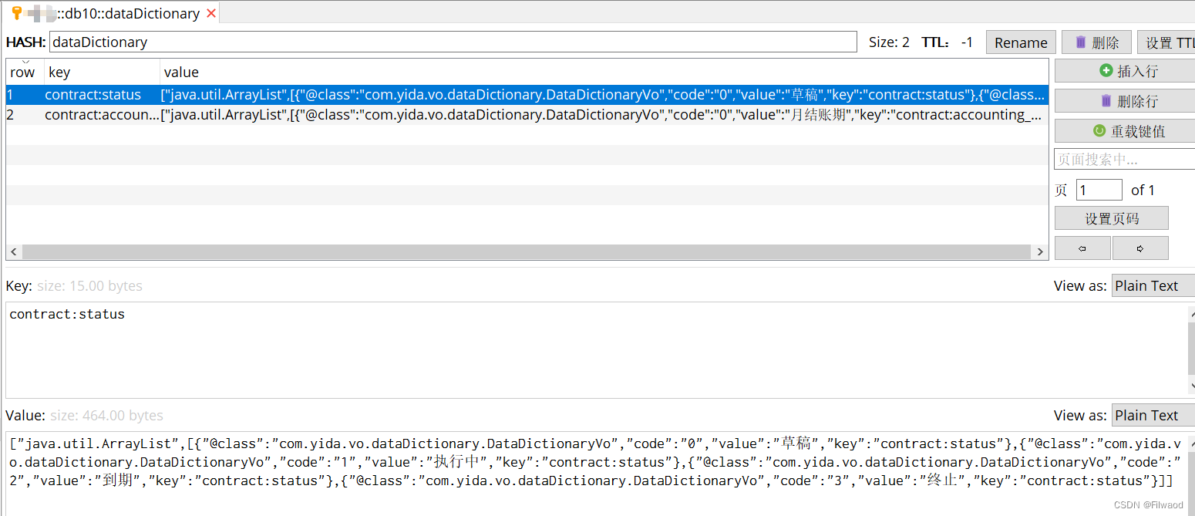Sort by the key column header
The width and height of the screenshot is (1195, 516).
tap(102, 72)
